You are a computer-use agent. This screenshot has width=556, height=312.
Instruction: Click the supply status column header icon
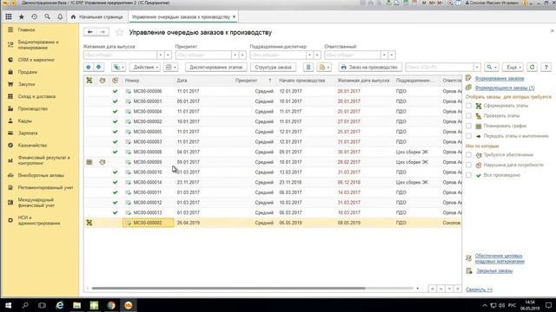click(x=103, y=81)
